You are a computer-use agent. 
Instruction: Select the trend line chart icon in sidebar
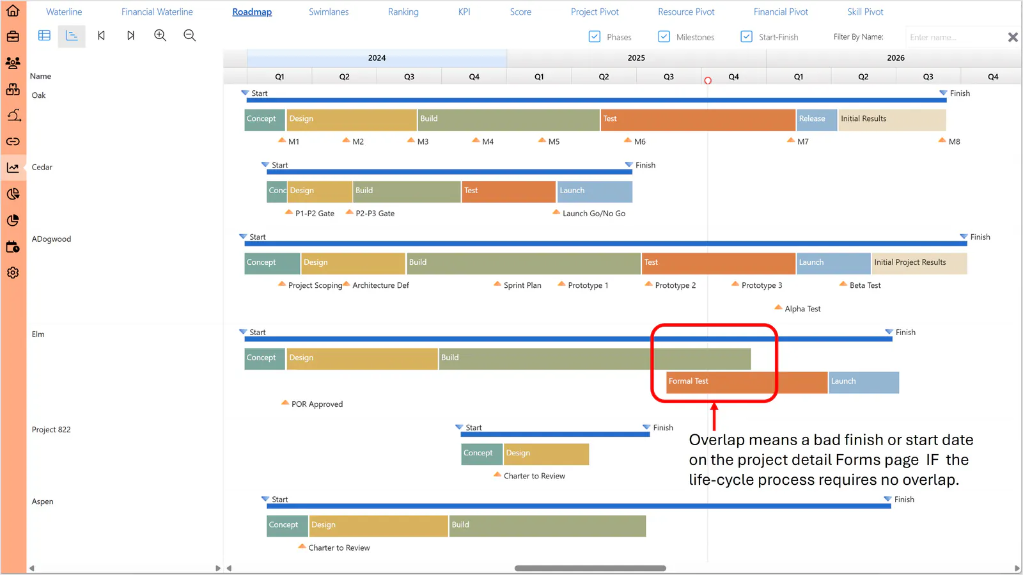click(13, 168)
